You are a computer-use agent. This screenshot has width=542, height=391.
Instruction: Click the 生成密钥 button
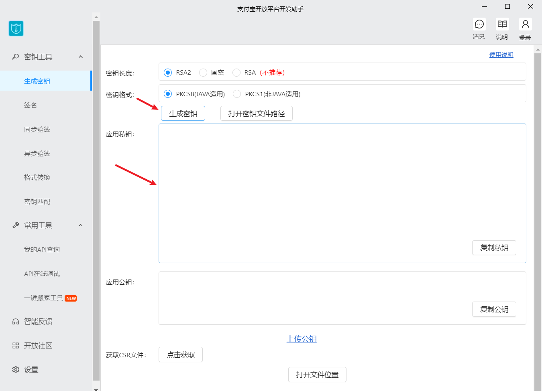(183, 113)
